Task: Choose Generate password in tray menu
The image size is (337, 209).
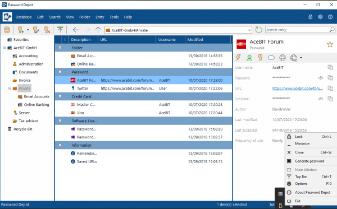Action: [311, 161]
